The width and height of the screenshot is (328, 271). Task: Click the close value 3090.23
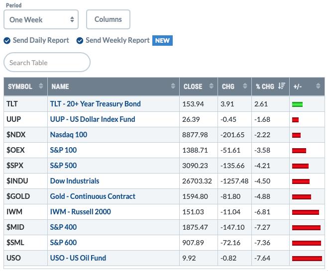tap(195, 166)
